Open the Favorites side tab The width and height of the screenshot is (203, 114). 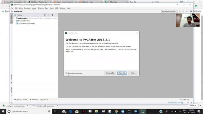(x=11, y=79)
